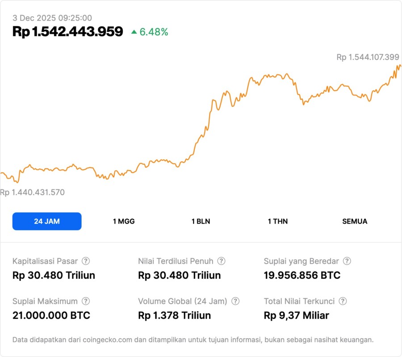Click the current price Rp 1.542.443.959
Image resolution: width=402 pixels, height=357 pixels.
click(x=68, y=32)
